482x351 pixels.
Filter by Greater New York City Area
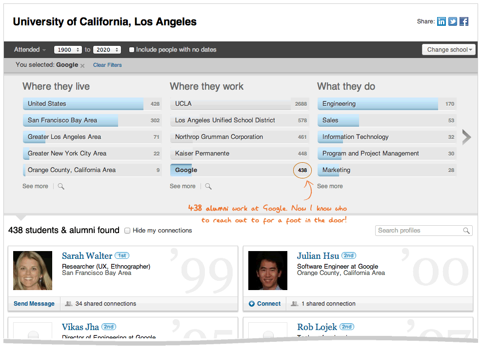point(92,154)
